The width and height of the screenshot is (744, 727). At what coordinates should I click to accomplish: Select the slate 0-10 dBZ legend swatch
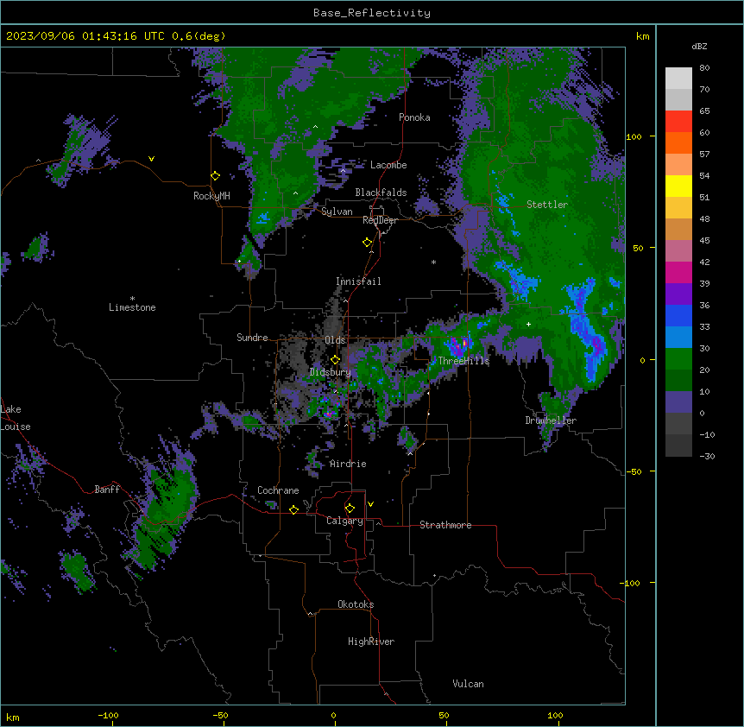click(678, 402)
